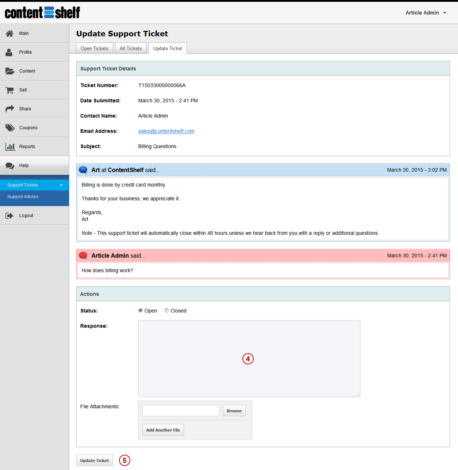Expand the Support Tickets submenu arrow
Image resolution: width=458 pixels, height=470 pixels.
pos(62,185)
